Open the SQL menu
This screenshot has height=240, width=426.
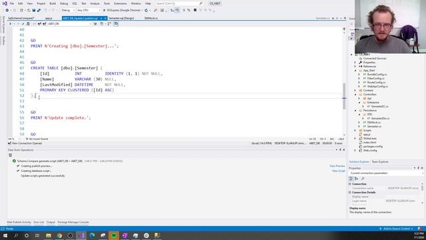click(75, 3)
